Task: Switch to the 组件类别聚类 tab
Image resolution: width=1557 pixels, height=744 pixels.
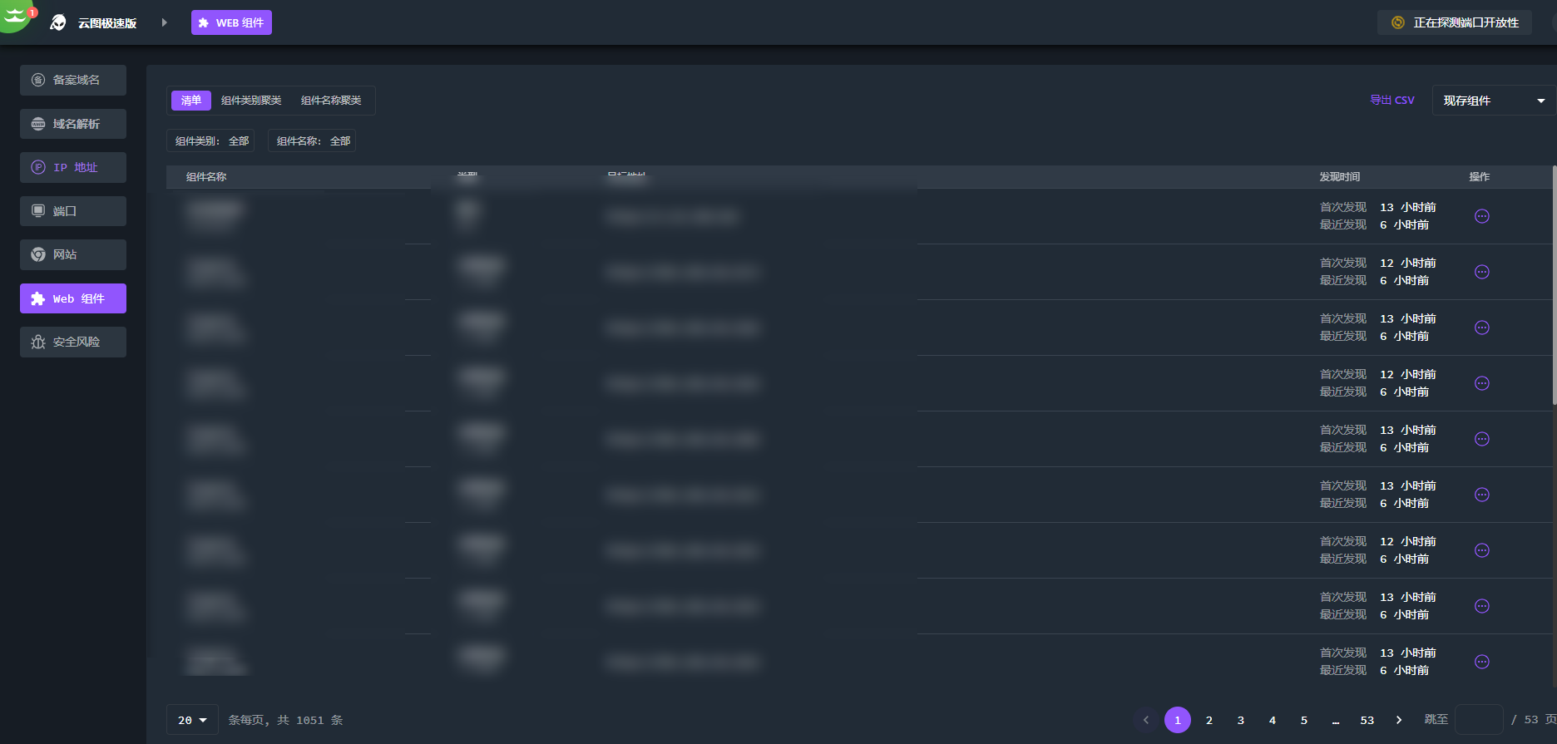Action: point(251,101)
